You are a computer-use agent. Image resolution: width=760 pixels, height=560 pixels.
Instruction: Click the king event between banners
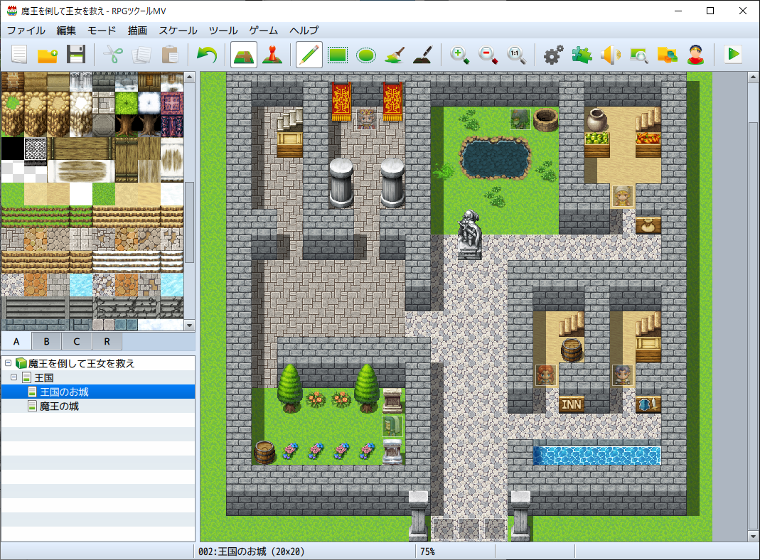[367, 119]
